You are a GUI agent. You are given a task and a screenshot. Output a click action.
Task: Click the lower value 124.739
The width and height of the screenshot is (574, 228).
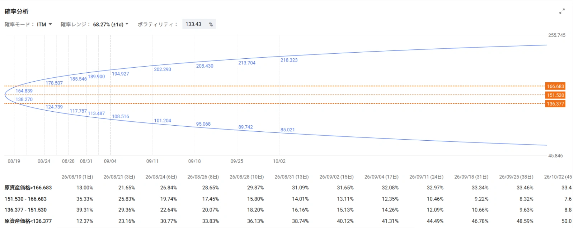tap(54, 107)
